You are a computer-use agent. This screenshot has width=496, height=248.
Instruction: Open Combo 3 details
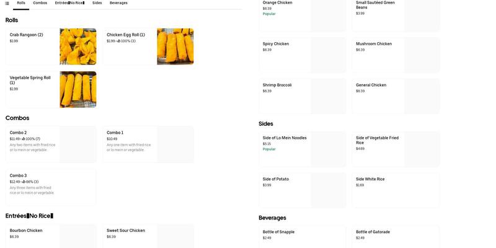tap(51, 187)
